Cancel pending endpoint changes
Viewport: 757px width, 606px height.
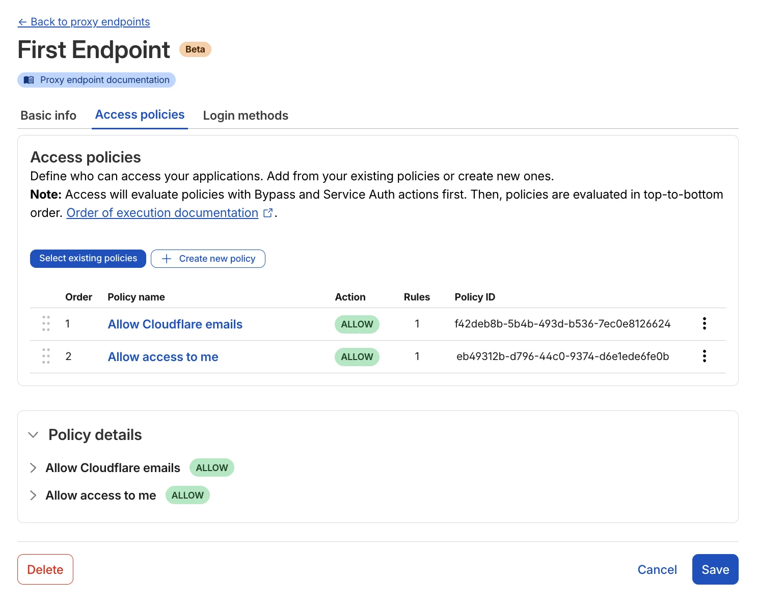[657, 569]
